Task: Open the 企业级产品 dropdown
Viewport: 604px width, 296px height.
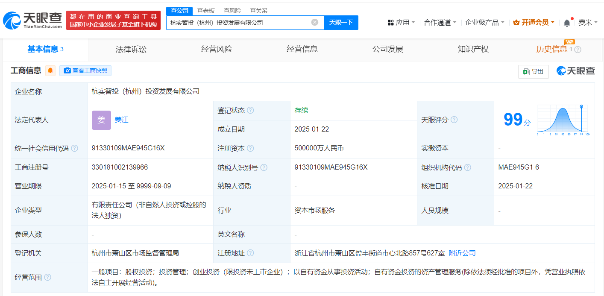Action: [484, 22]
